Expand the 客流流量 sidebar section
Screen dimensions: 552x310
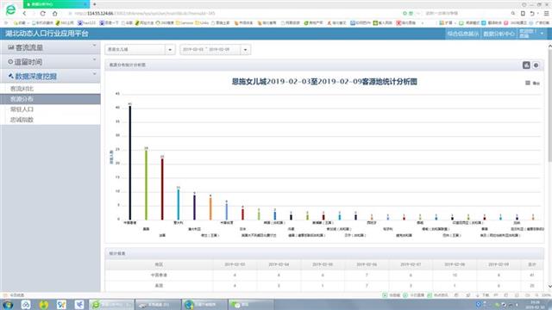(50, 47)
